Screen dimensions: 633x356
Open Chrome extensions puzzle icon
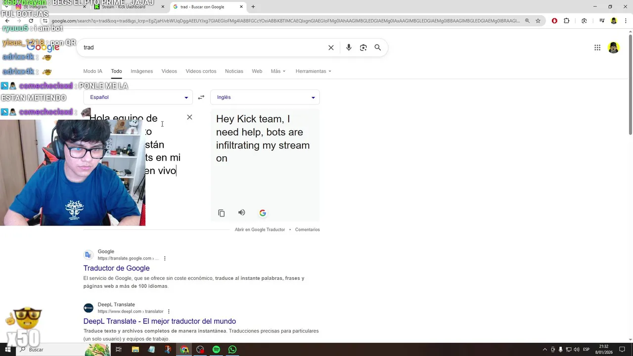pyautogui.click(x=567, y=21)
